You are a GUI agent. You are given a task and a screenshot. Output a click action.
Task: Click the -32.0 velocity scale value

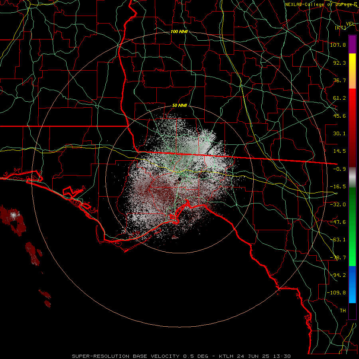point(338,205)
